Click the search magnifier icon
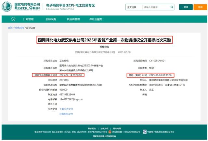Screen dimensions: 208x141 point(172,7)
